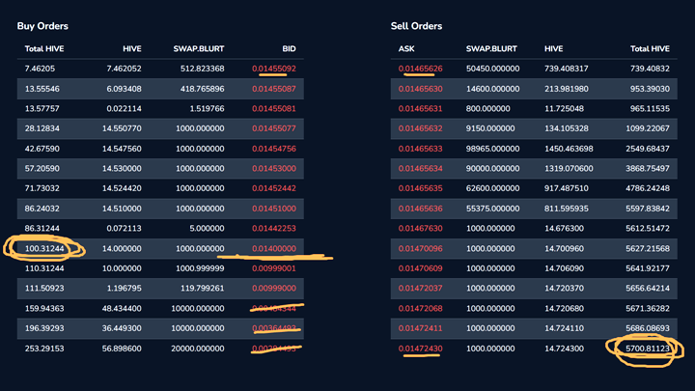Click bid price 0.01454756
The height and width of the screenshot is (391, 695).
(274, 149)
